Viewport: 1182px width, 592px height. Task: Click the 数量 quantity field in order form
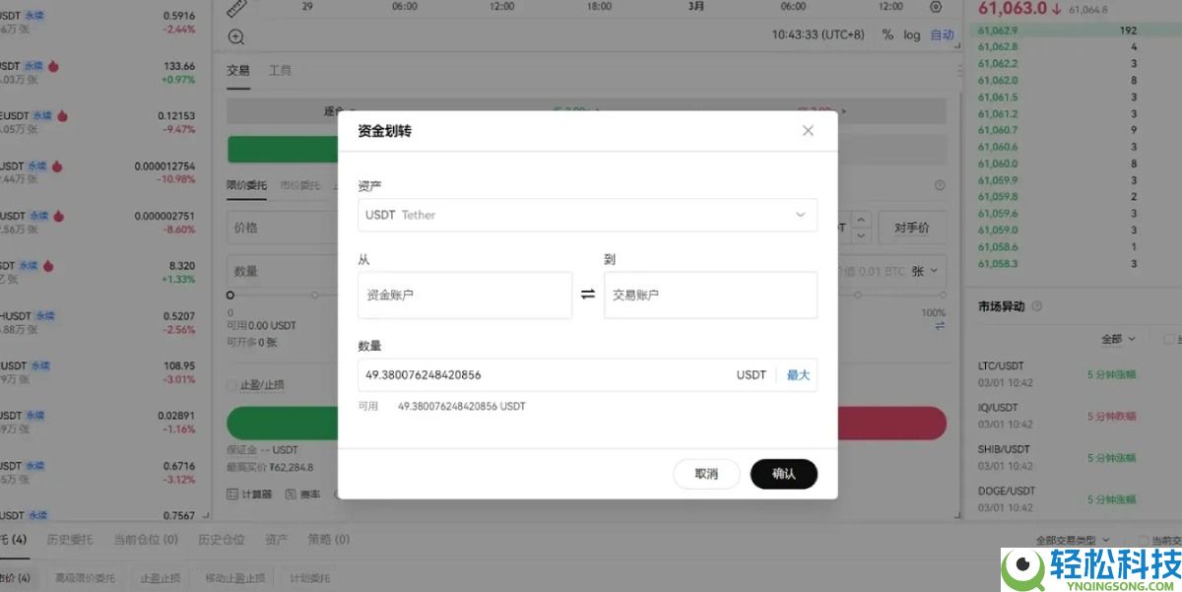click(x=282, y=271)
